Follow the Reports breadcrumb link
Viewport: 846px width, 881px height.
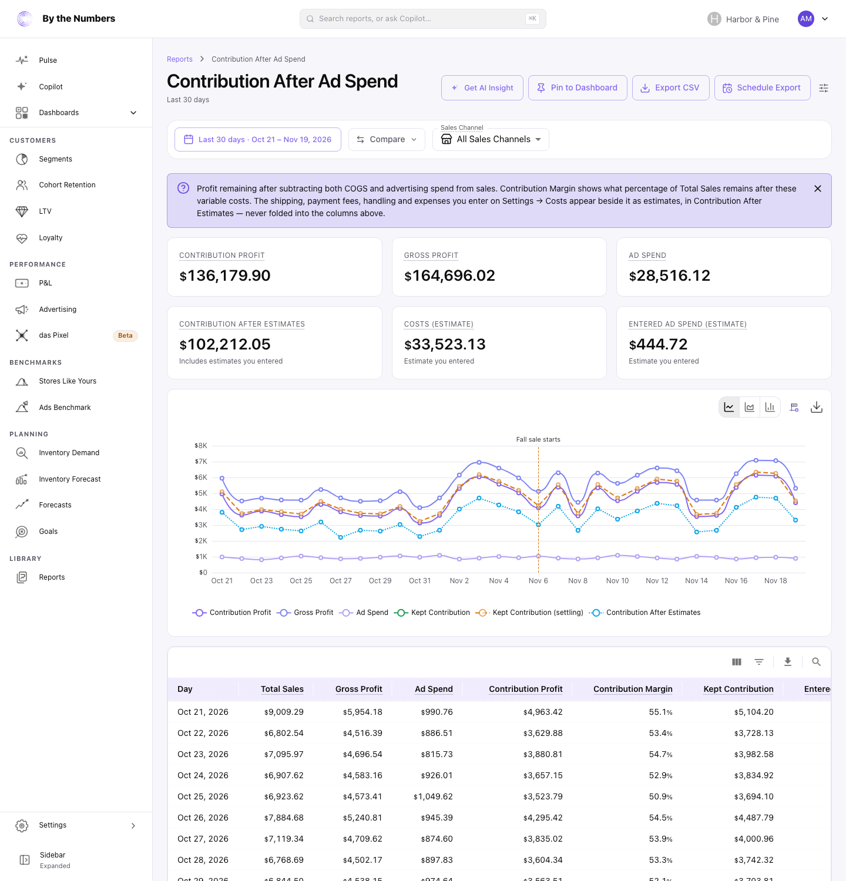pyautogui.click(x=180, y=59)
